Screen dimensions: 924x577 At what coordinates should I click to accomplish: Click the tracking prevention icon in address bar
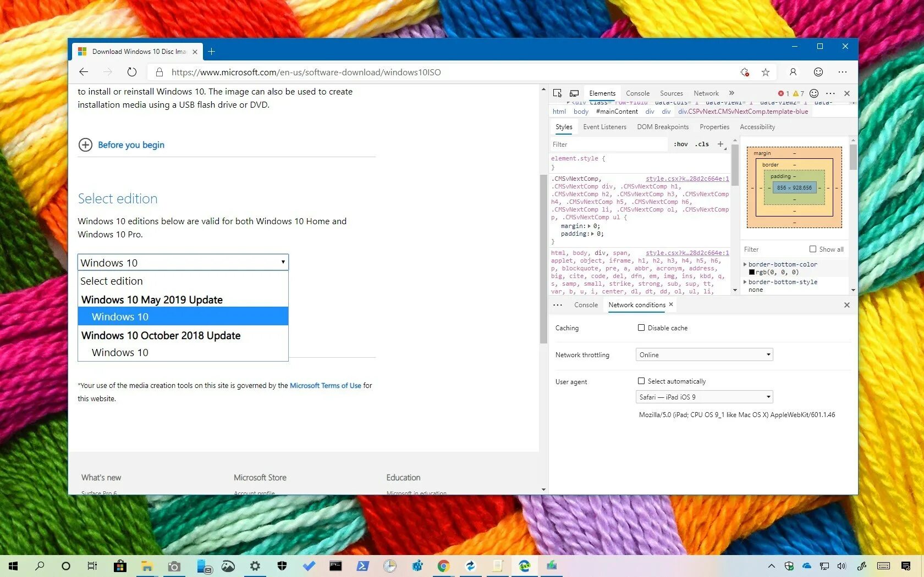[x=745, y=72]
